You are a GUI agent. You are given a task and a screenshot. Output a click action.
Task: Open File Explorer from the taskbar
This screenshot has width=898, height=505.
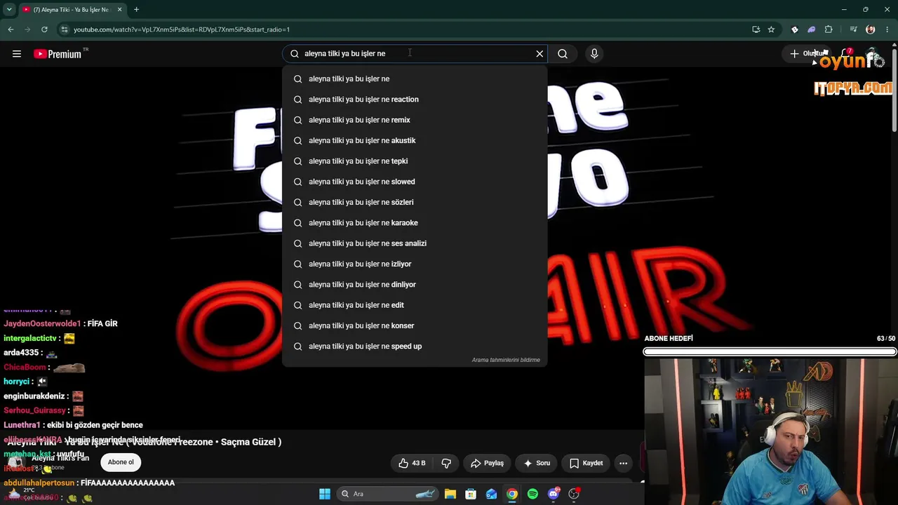450,494
